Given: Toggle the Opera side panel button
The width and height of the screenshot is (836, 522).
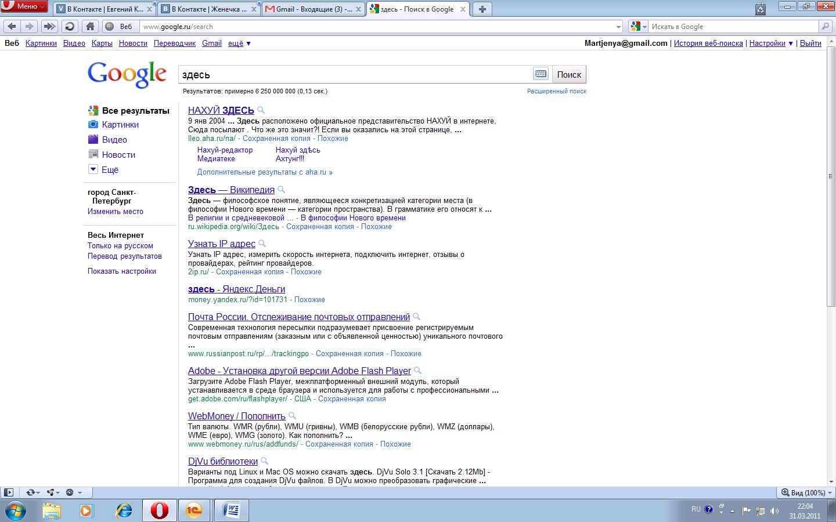Looking at the screenshot, I should click(x=8, y=492).
